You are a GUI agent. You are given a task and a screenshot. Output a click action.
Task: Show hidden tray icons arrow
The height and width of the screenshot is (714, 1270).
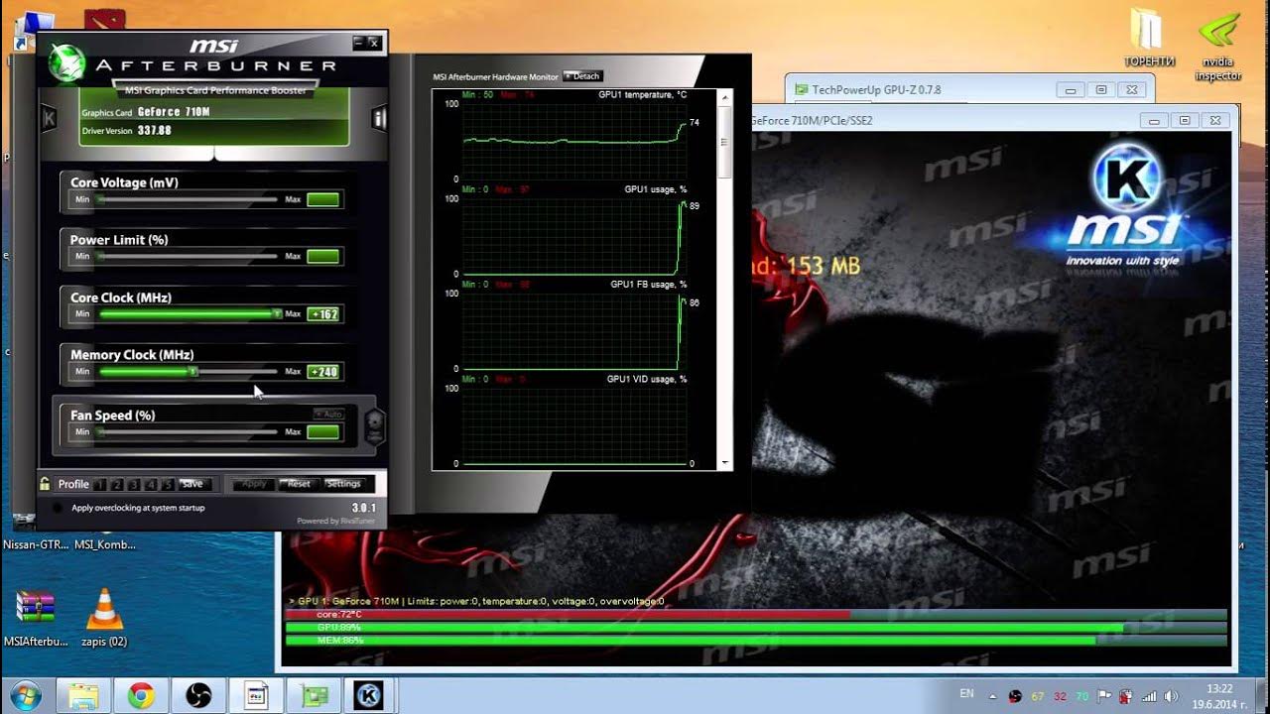click(x=991, y=695)
